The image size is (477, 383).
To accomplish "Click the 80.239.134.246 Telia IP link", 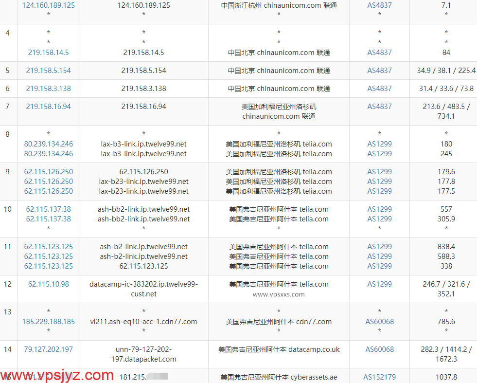I will (48, 144).
